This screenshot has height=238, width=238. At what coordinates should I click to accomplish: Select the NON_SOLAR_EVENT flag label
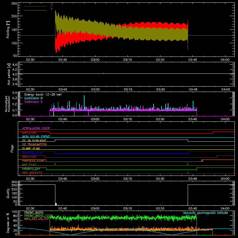(36, 137)
